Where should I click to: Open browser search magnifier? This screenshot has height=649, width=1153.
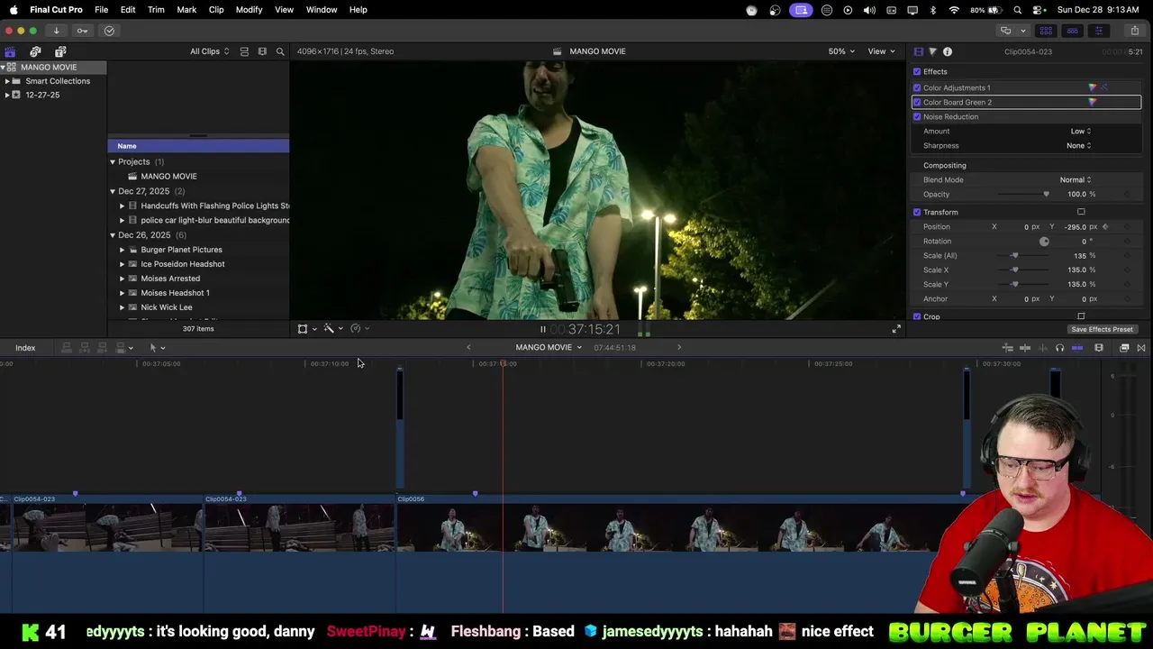pos(280,51)
